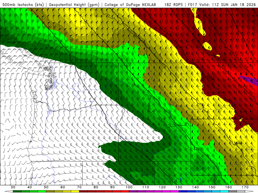Select the cyan legend swatch just below 160
The image size is (258, 193).
click(x=224, y=191)
